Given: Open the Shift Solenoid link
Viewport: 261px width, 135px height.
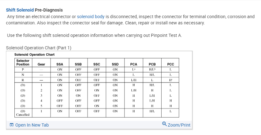Looking at the screenshot, I should tap(20, 10).
